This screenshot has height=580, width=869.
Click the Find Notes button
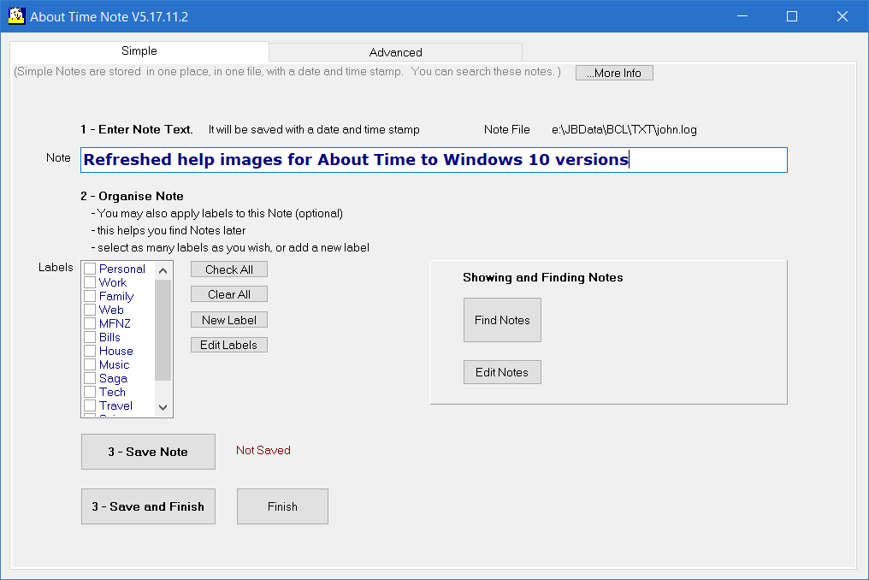[x=502, y=320]
